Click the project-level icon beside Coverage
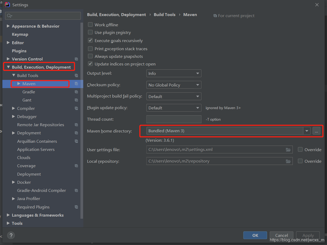Image resolution: width=327 pixels, height=245 pixels. (76, 166)
